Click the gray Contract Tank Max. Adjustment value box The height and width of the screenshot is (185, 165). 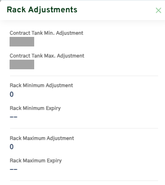click(22, 64)
